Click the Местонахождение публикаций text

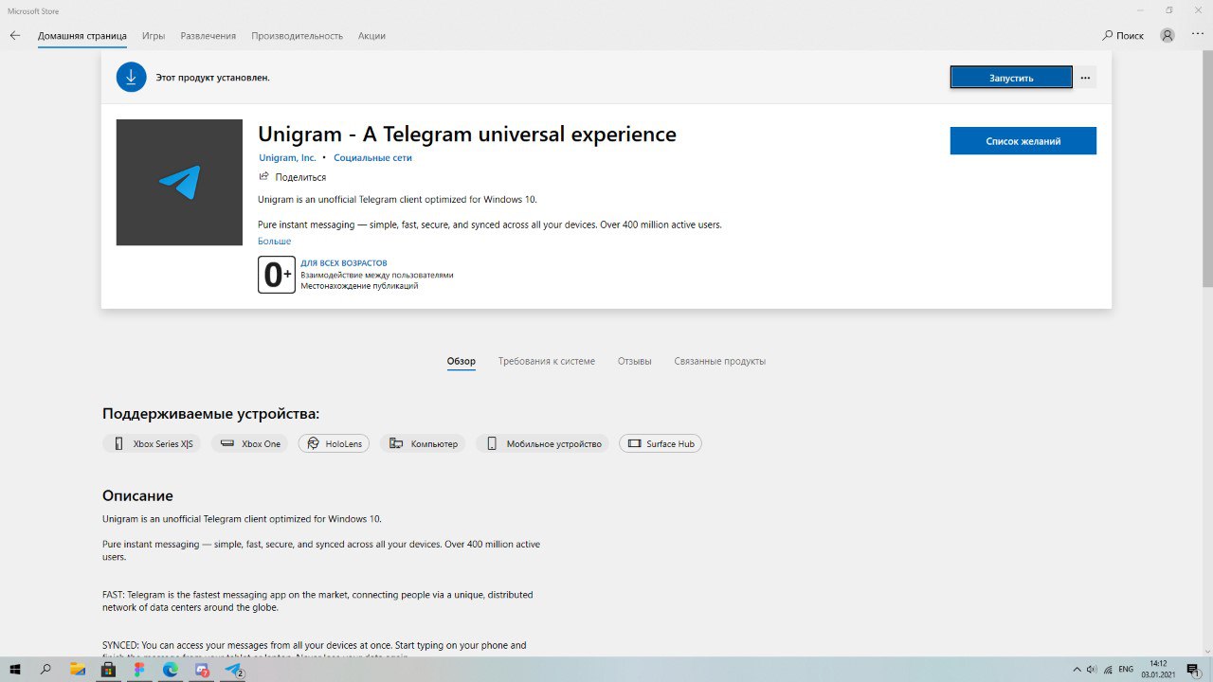(x=359, y=286)
